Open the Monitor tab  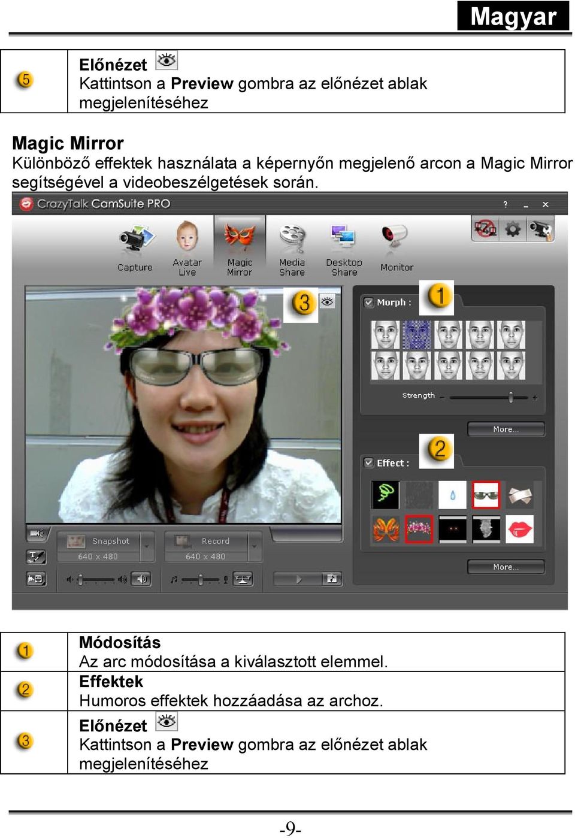397,247
